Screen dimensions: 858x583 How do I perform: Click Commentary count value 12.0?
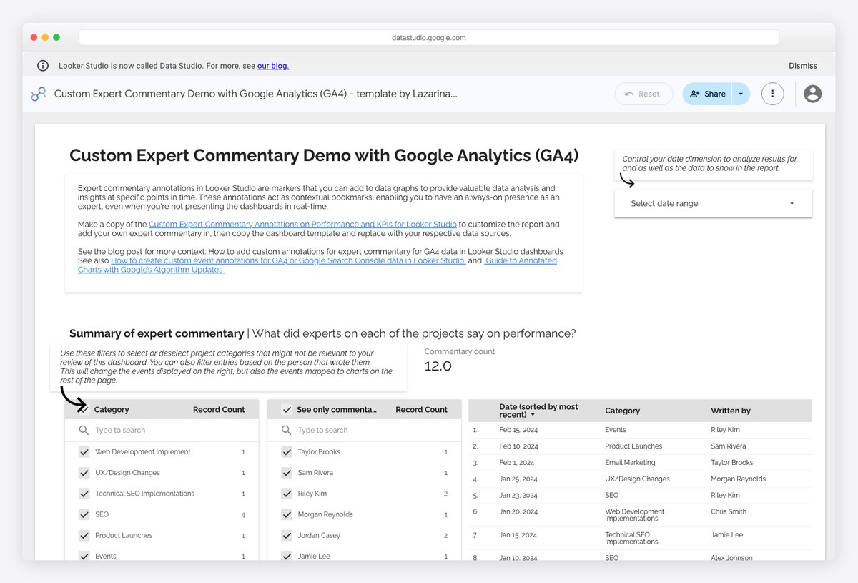point(438,366)
